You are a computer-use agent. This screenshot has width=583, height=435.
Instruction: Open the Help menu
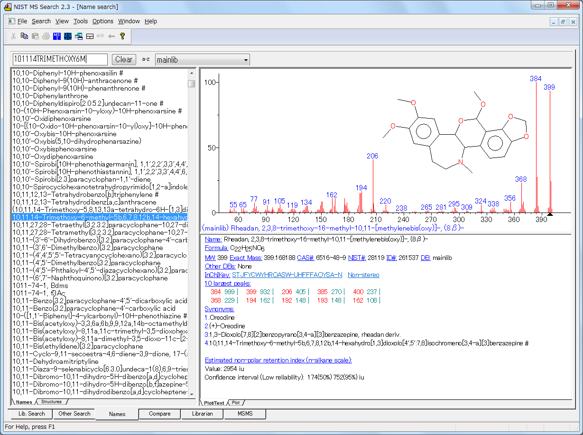(x=151, y=21)
